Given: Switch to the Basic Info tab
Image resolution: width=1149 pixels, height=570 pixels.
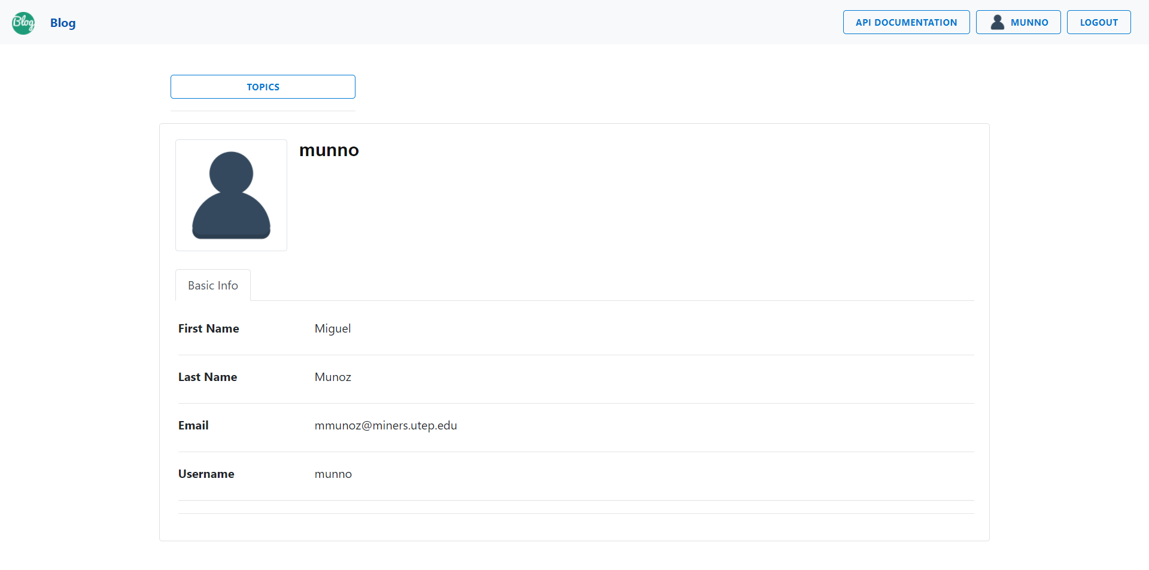Looking at the screenshot, I should pyautogui.click(x=212, y=285).
